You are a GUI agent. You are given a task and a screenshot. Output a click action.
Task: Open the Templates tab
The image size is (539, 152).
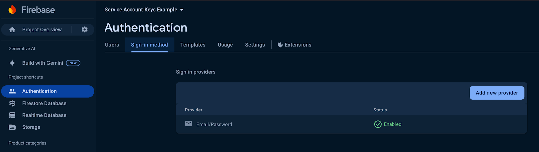[x=193, y=45]
